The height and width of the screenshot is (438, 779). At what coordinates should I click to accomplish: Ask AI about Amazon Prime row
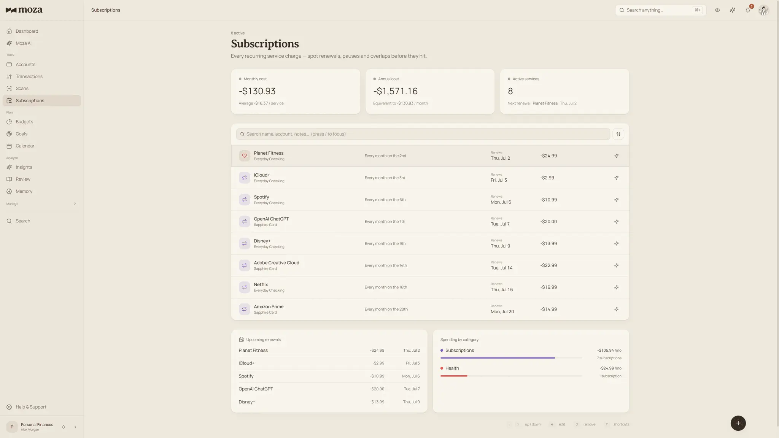(616, 309)
